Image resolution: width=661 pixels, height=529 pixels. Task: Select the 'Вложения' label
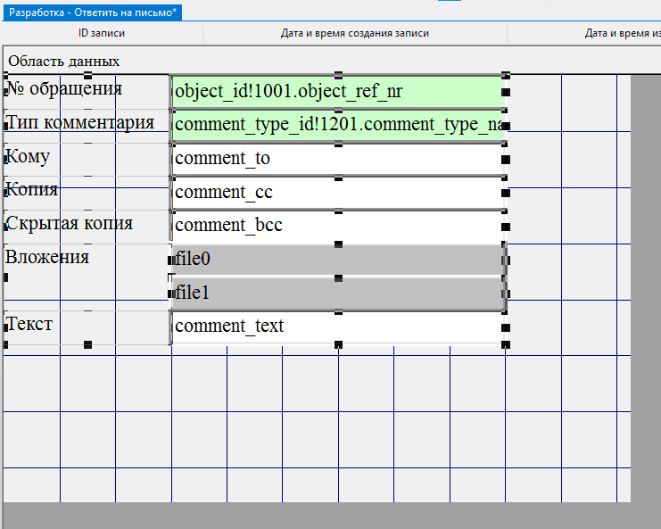[x=48, y=258]
